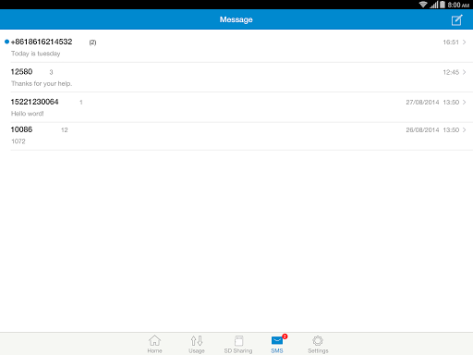
Task: Select the SMS envelope icon
Action: tap(277, 340)
